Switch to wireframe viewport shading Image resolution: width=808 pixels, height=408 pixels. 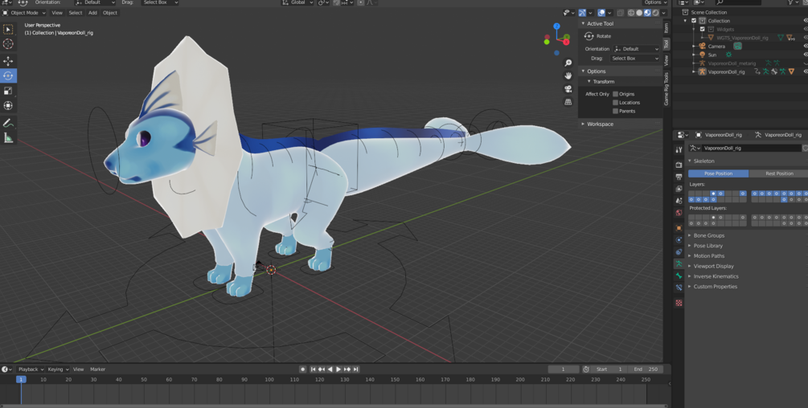click(631, 13)
